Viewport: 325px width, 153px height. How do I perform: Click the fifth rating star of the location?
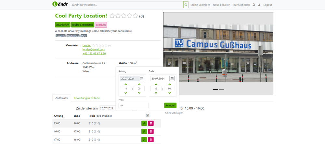[135, 16]
